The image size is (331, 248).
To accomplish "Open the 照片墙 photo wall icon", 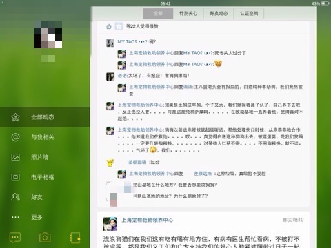I will [15, 157].
